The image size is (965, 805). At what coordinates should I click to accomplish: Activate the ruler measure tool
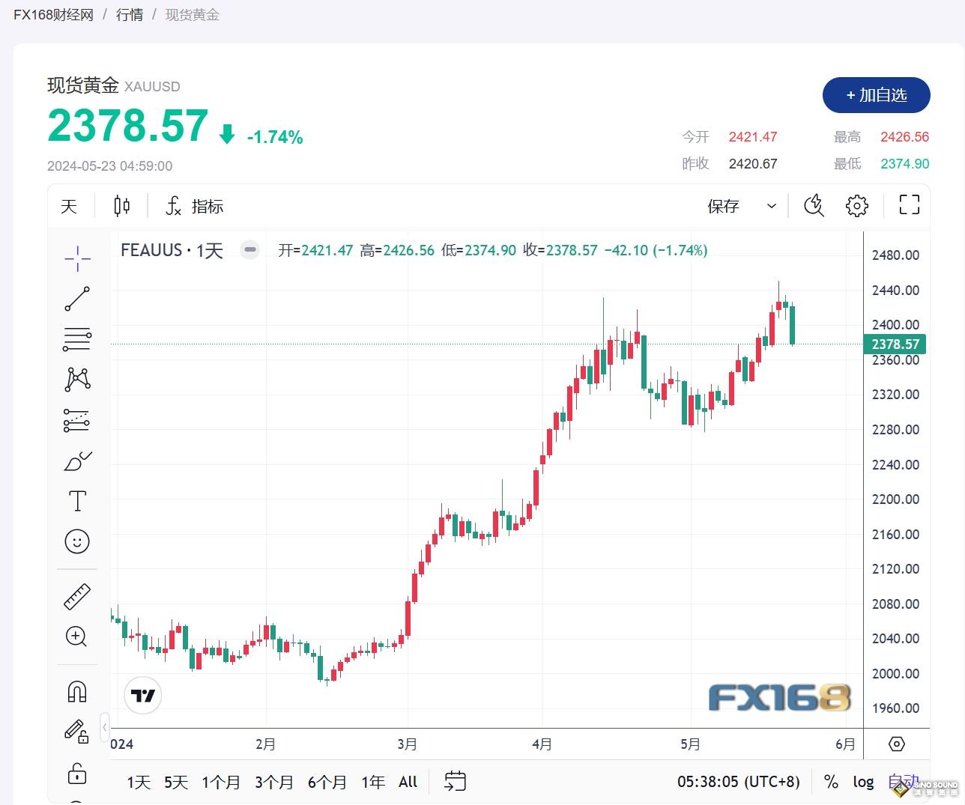coord(77,597)
